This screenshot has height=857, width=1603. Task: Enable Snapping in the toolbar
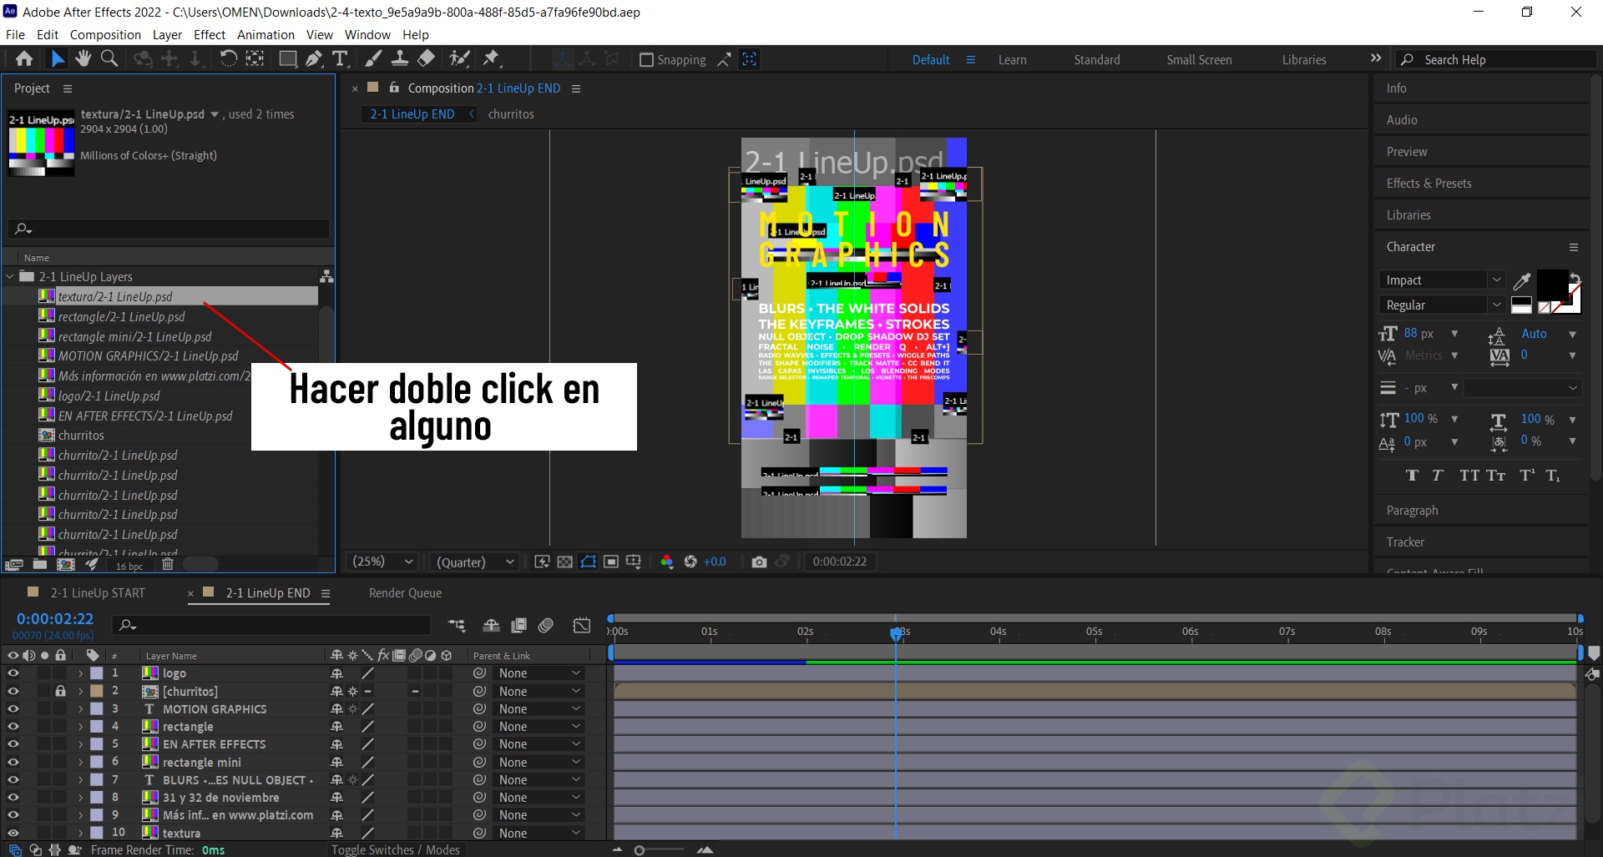647,59
